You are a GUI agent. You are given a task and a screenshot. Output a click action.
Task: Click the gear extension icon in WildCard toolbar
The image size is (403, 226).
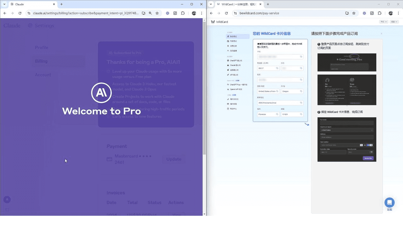click(x=364, y=13)
